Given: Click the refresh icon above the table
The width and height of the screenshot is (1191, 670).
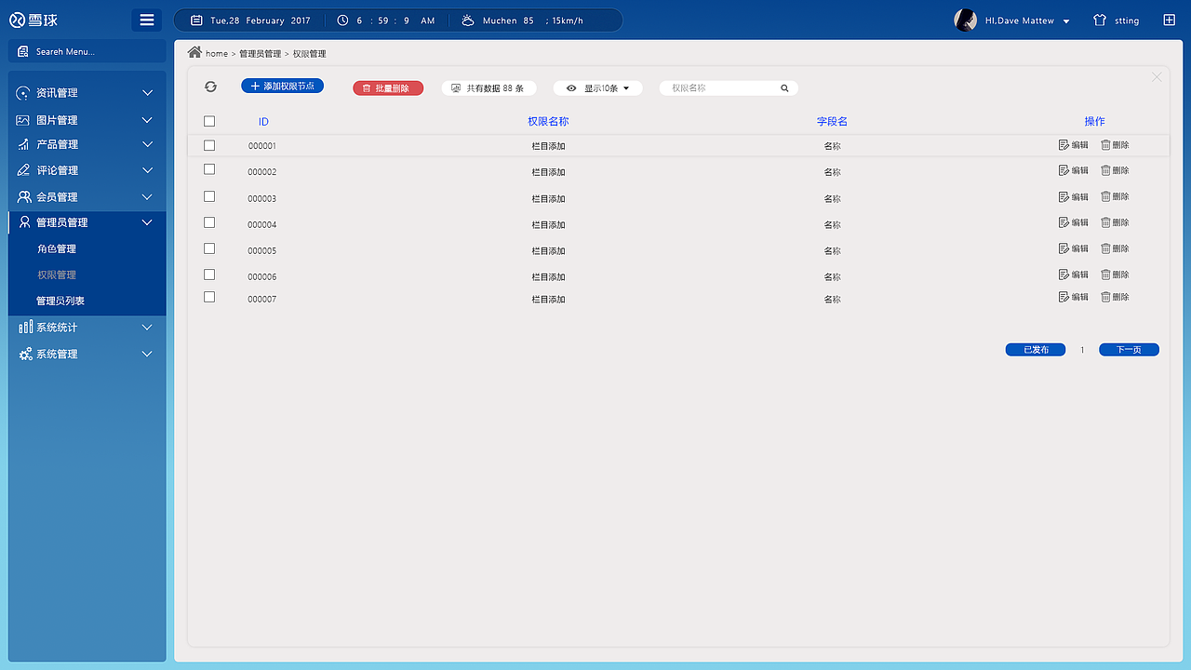Looking at the screenshot, I should click(210, 87).
